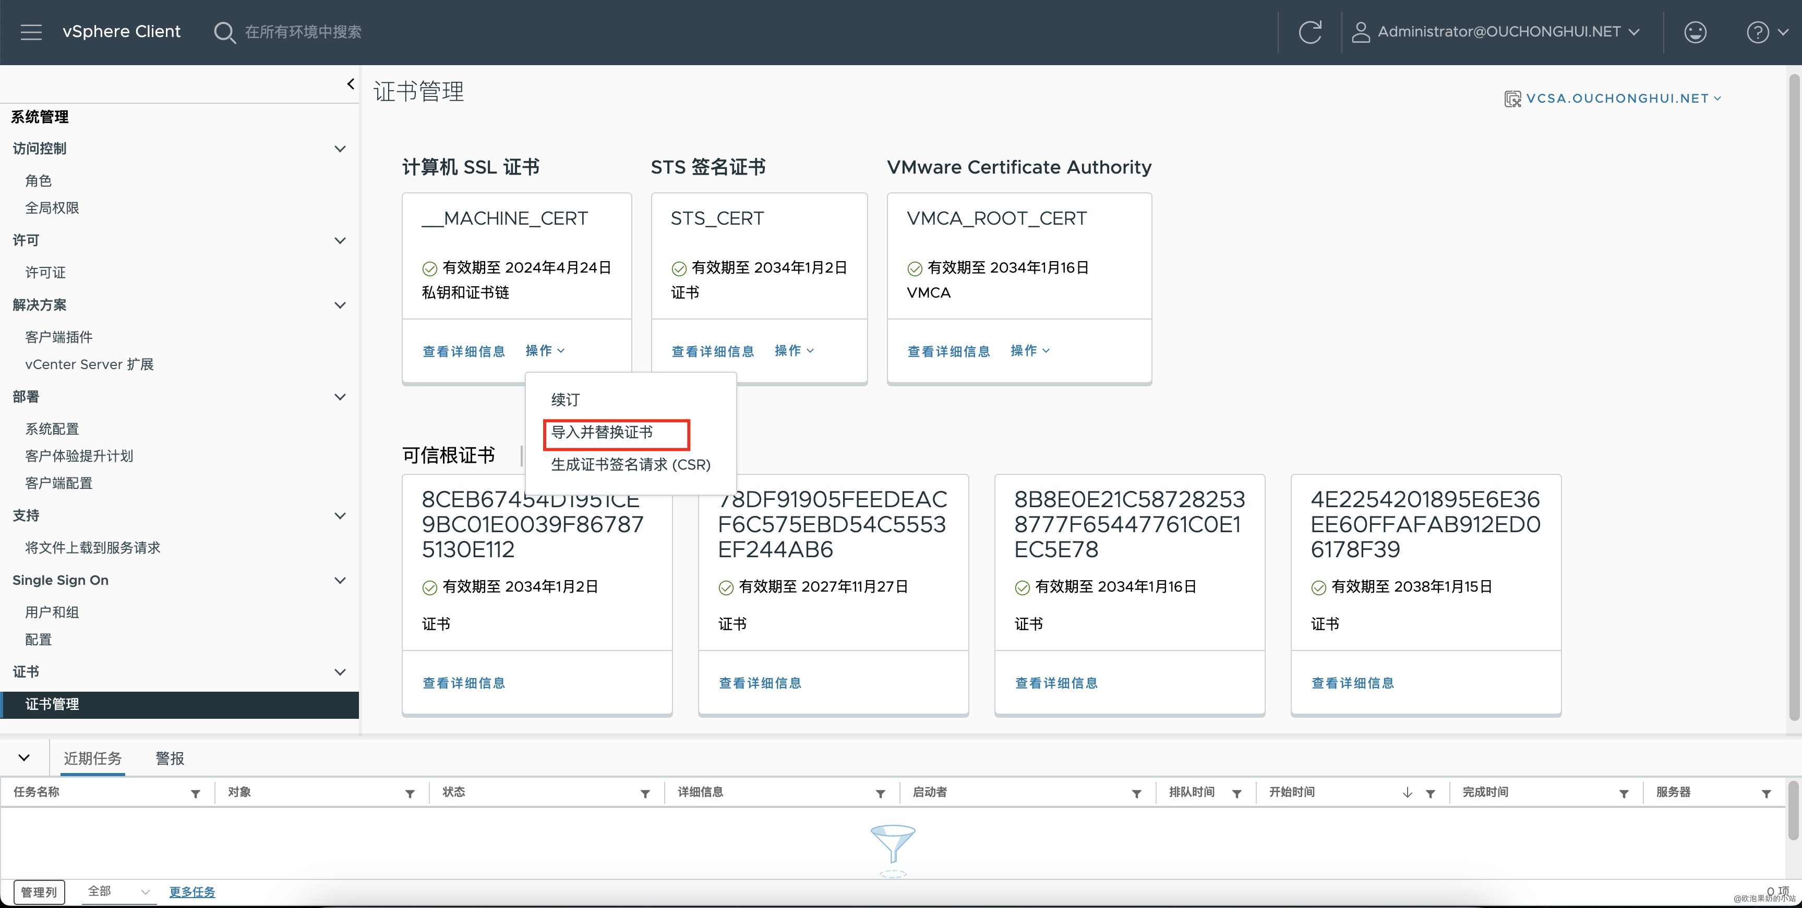1802x908 pixels.
Task: Click the vCenter server icon next to VCSA.OUCHONGHUI.NET
Action: pyautogui.click(x=1512, y=99)
